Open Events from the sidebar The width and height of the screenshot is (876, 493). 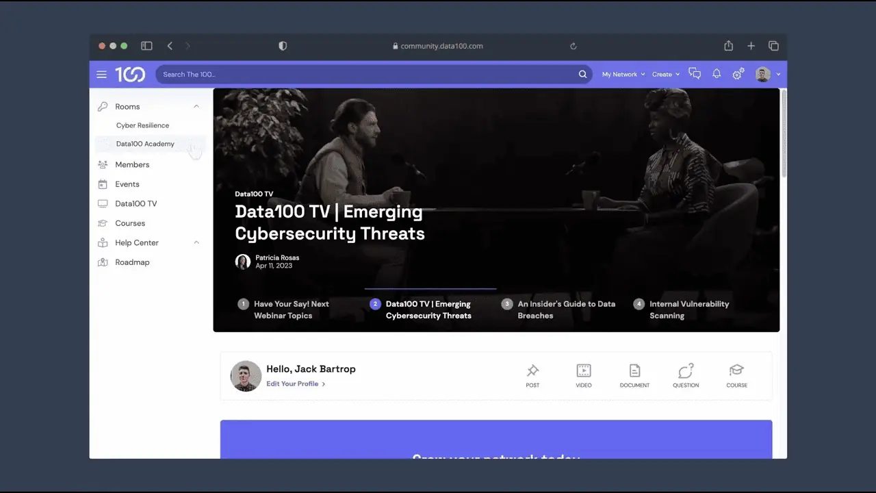click(x=127, y=184)
